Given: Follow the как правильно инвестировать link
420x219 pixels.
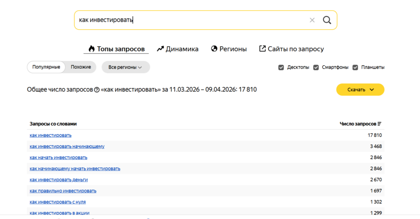Looking at the screenshot, I should point(63,191).
